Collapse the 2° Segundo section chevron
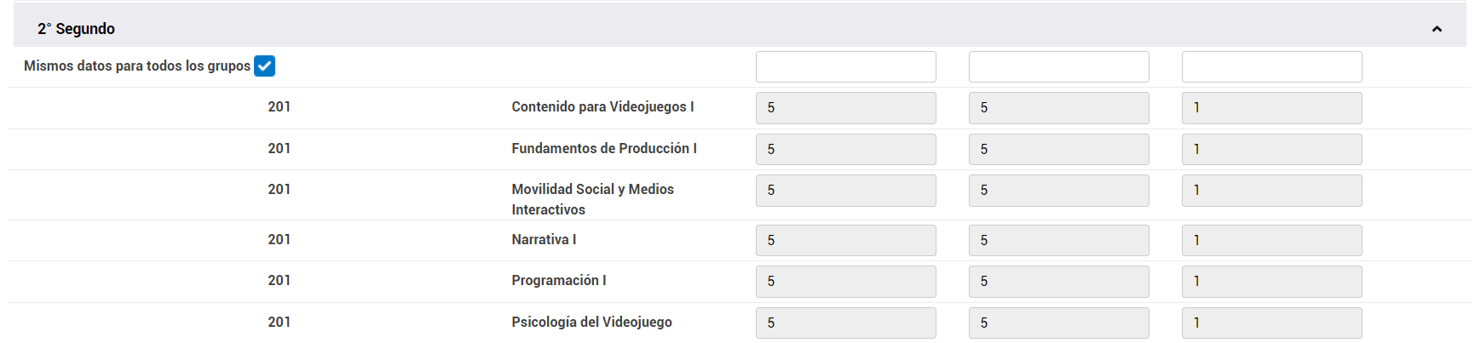1475x343 pixels. (x=1437, y=29)
